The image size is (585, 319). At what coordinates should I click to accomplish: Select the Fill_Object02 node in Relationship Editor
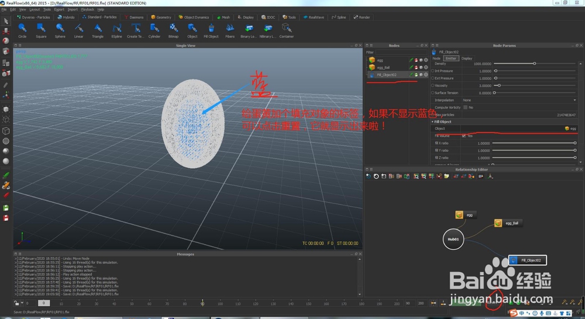pyautogui.click(x=528, y=260)
